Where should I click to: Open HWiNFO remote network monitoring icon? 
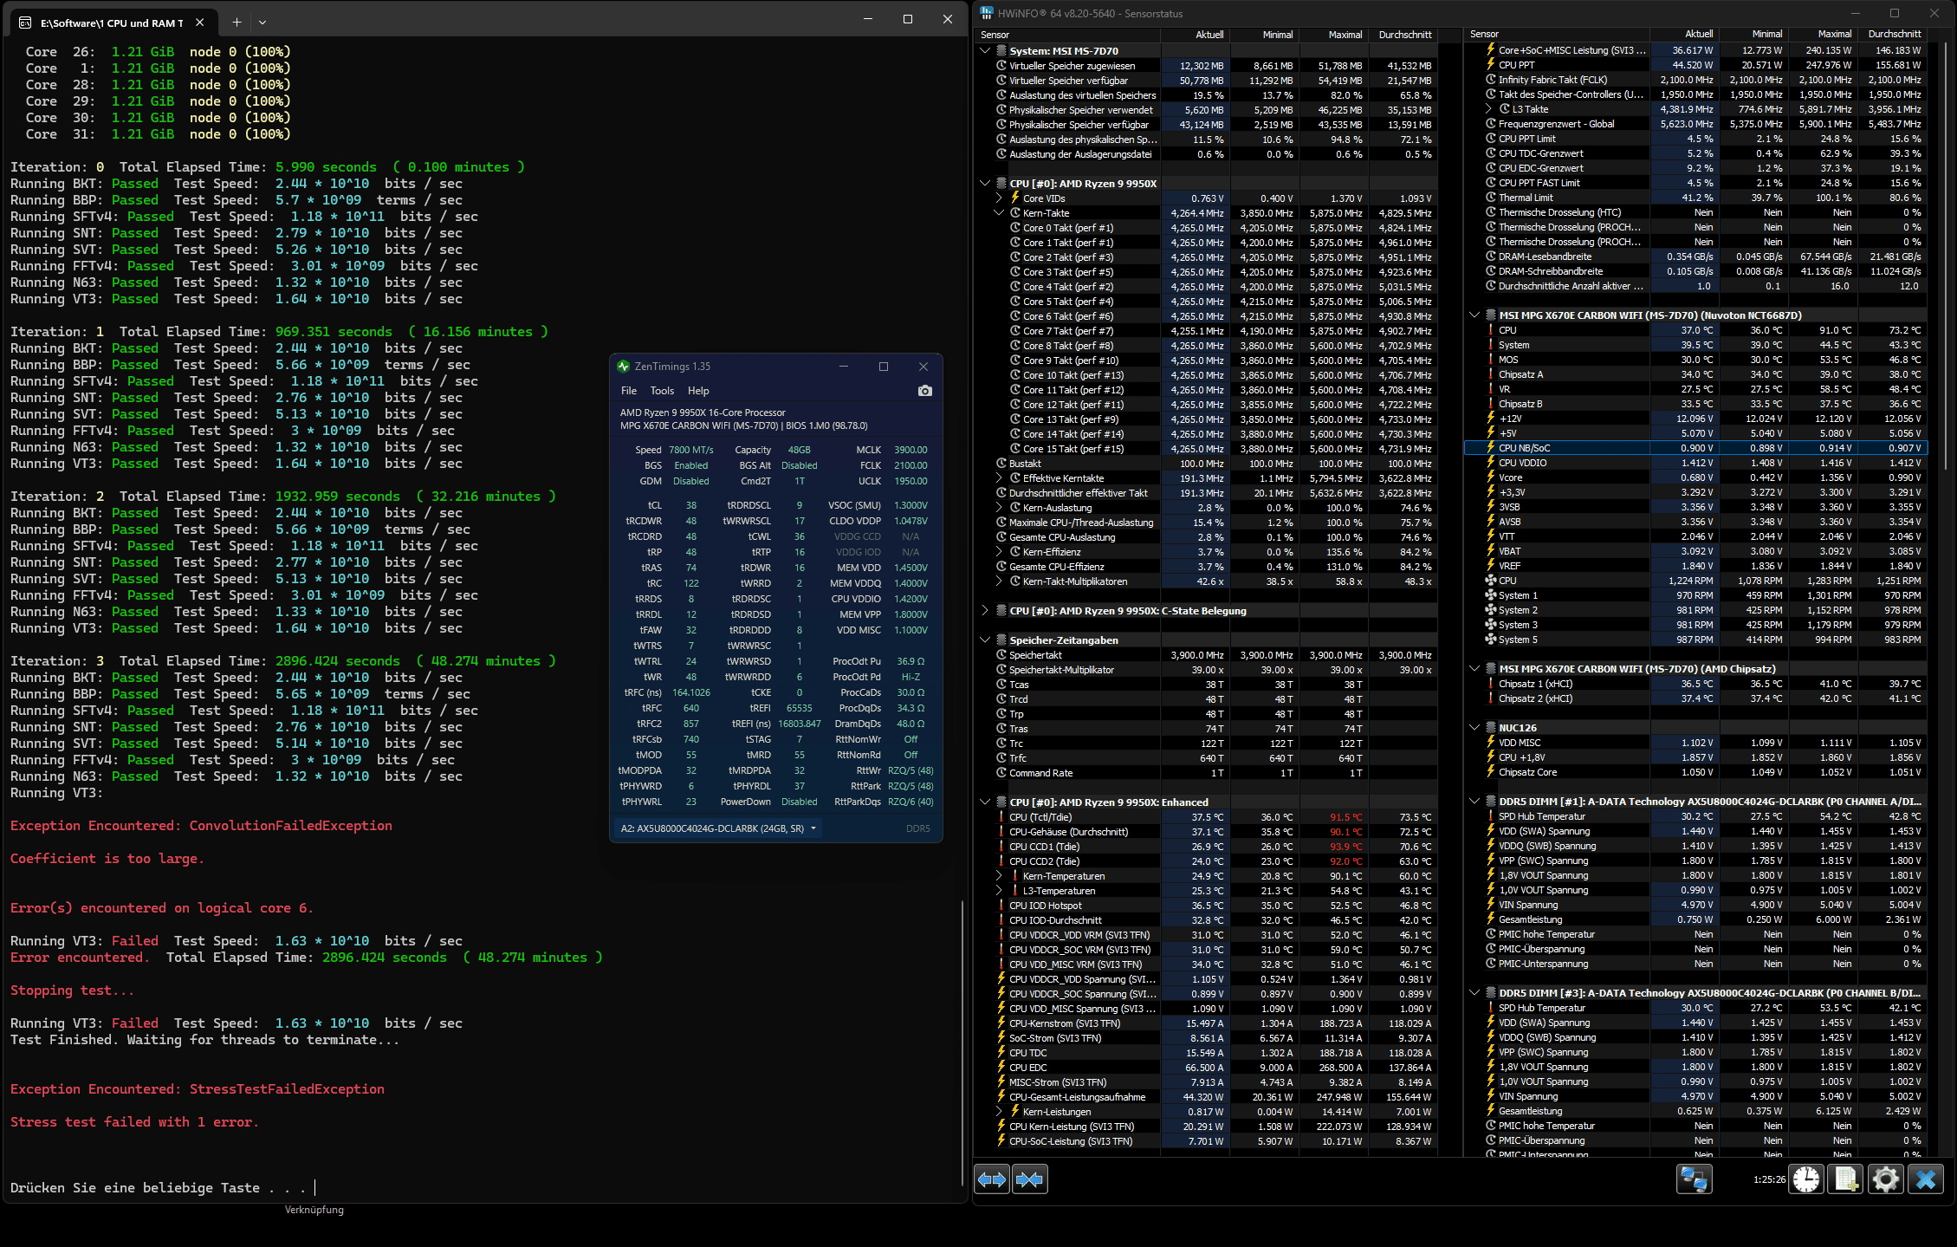click(1694, 1179)
